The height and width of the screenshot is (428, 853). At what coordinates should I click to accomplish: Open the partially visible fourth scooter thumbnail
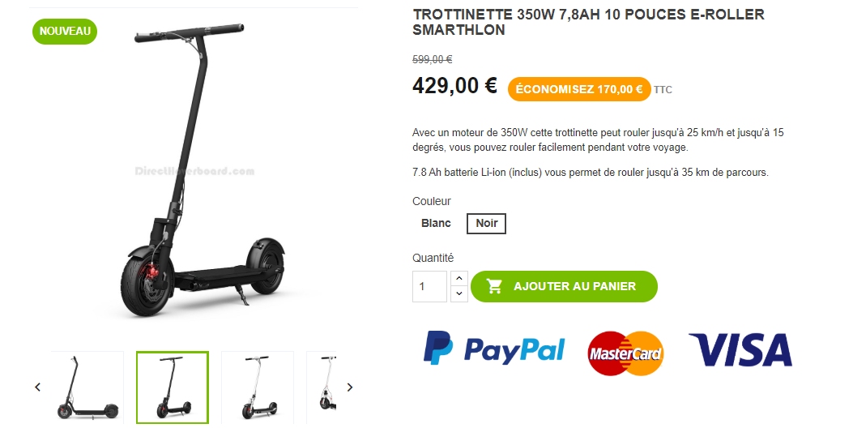[x=322, y=387]
